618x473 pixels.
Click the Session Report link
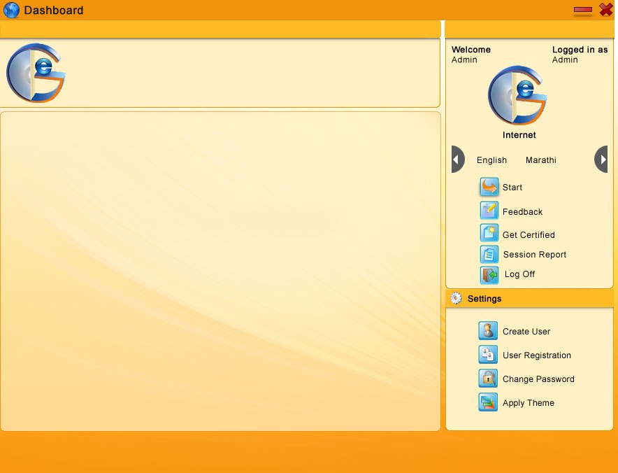pos(534,255)
